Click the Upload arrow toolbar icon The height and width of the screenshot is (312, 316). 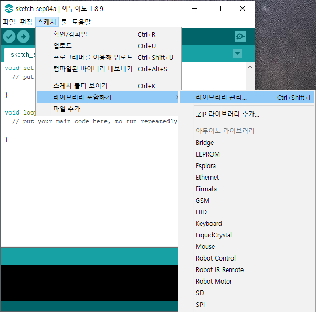coord(24,37)
